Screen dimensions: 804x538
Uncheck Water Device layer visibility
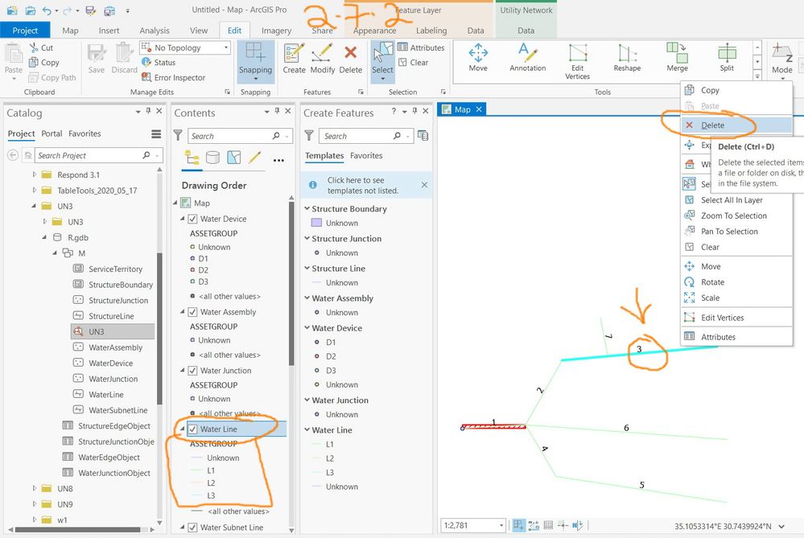(x=193, y=219)
